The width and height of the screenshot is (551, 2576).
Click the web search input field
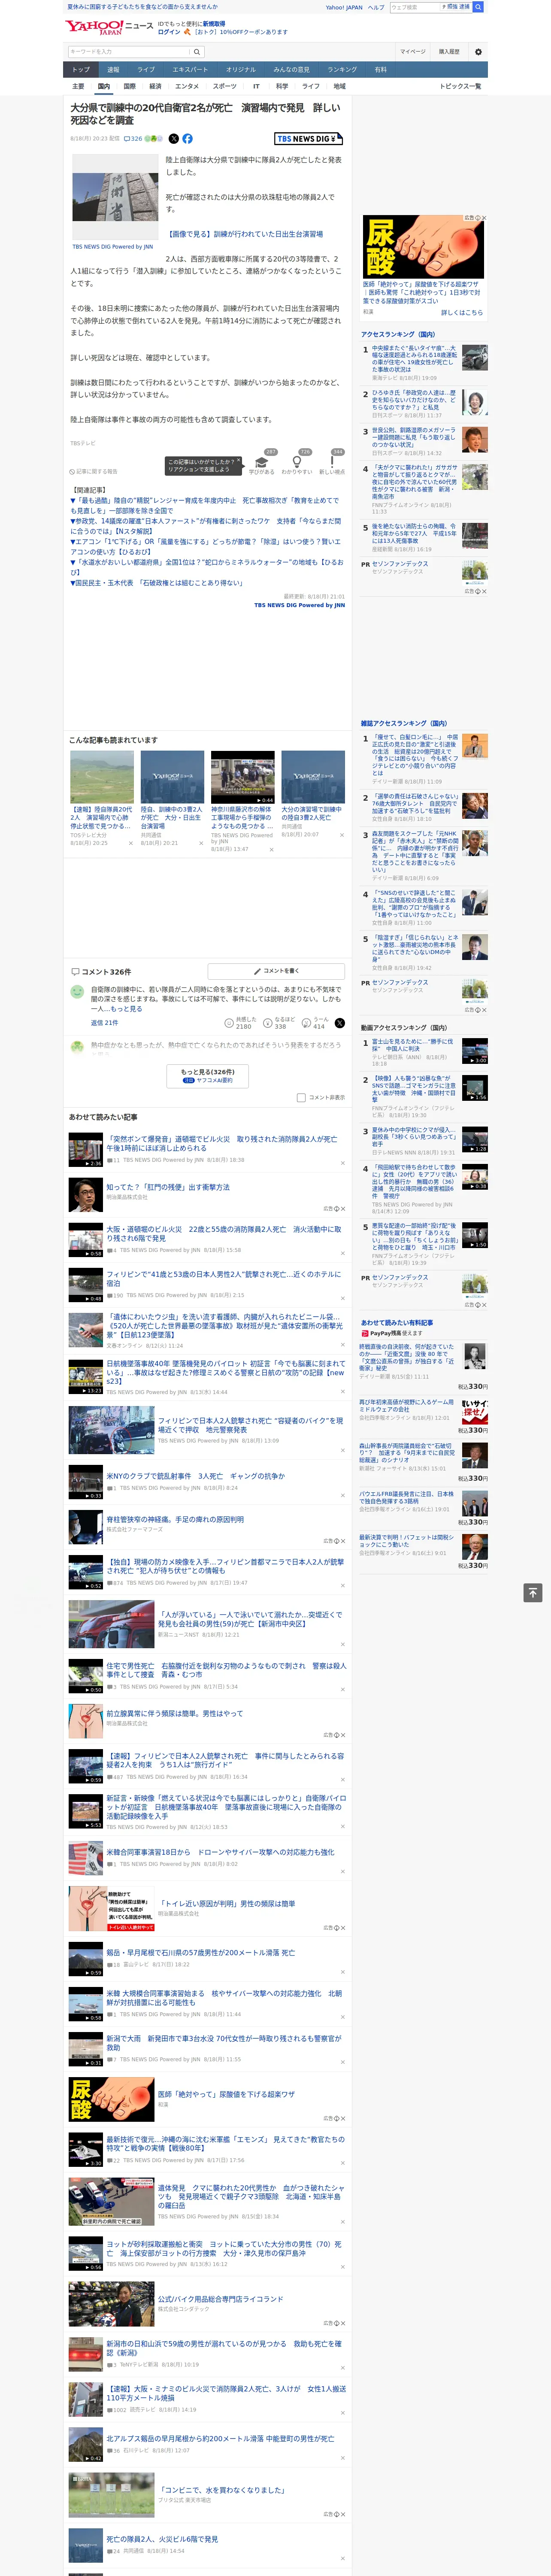coord(415,7)
